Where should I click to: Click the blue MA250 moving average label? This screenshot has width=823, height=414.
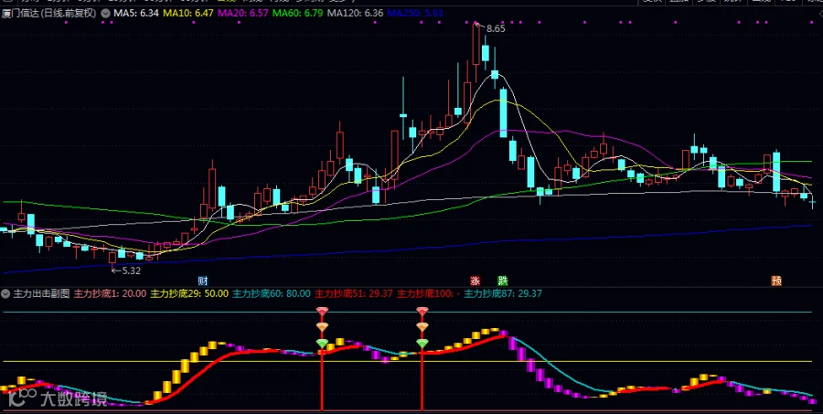click(x=415, y=13)
